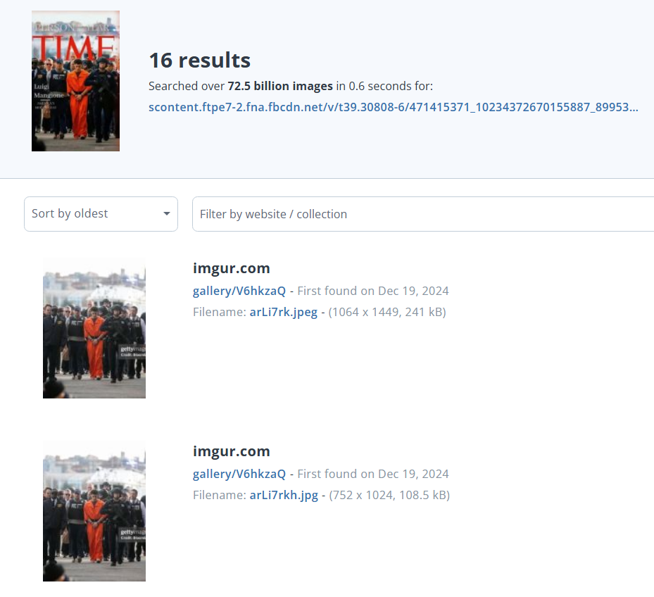Click the "752 x 1024, 108.5 kB" size text
The width and height of the screenshot is (654, 597).
tap(389, 495)
